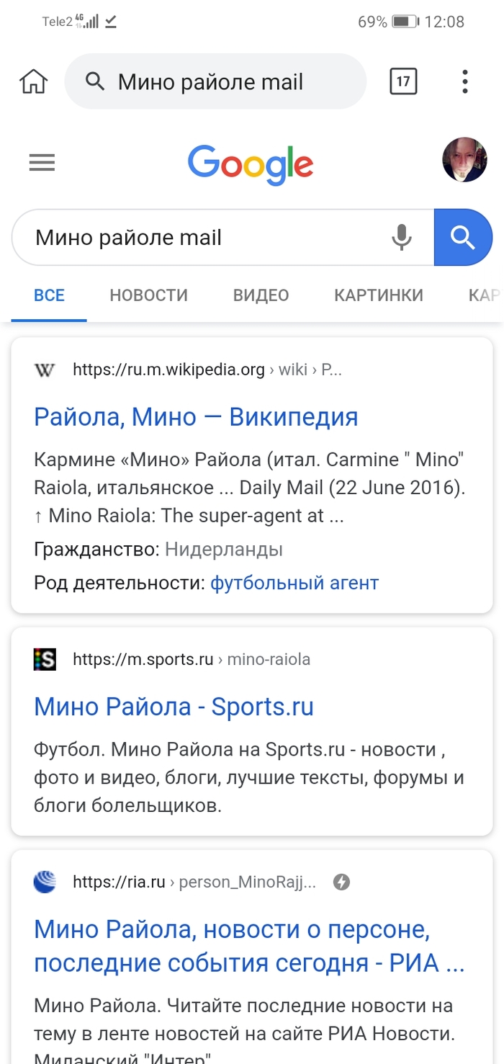This screenshot has height=1064, width=504.
Task: Open the Картинки tab
Action: tap(379, 295)
